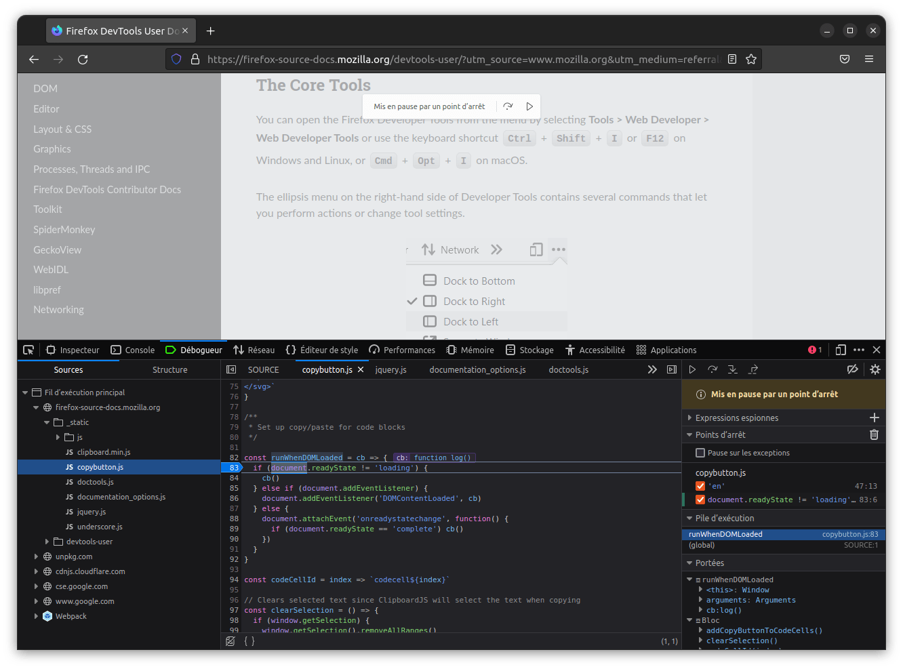
Task: Click Layout & CSS sidebar link
Action: tap(62, 129)
